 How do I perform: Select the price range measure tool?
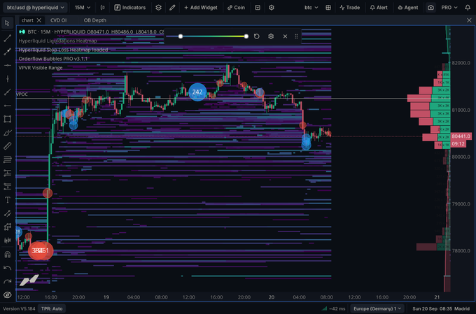point(7,213)
